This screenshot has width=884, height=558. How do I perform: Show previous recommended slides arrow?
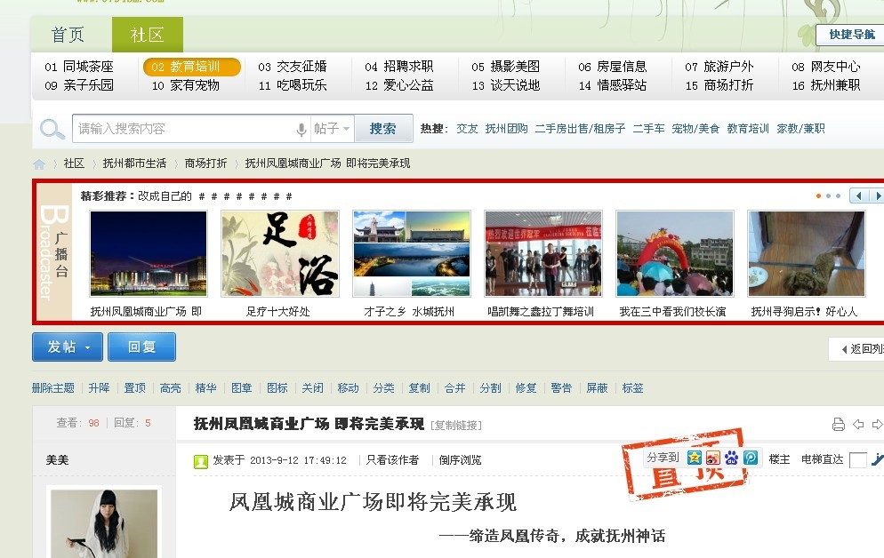click(858, 196)
